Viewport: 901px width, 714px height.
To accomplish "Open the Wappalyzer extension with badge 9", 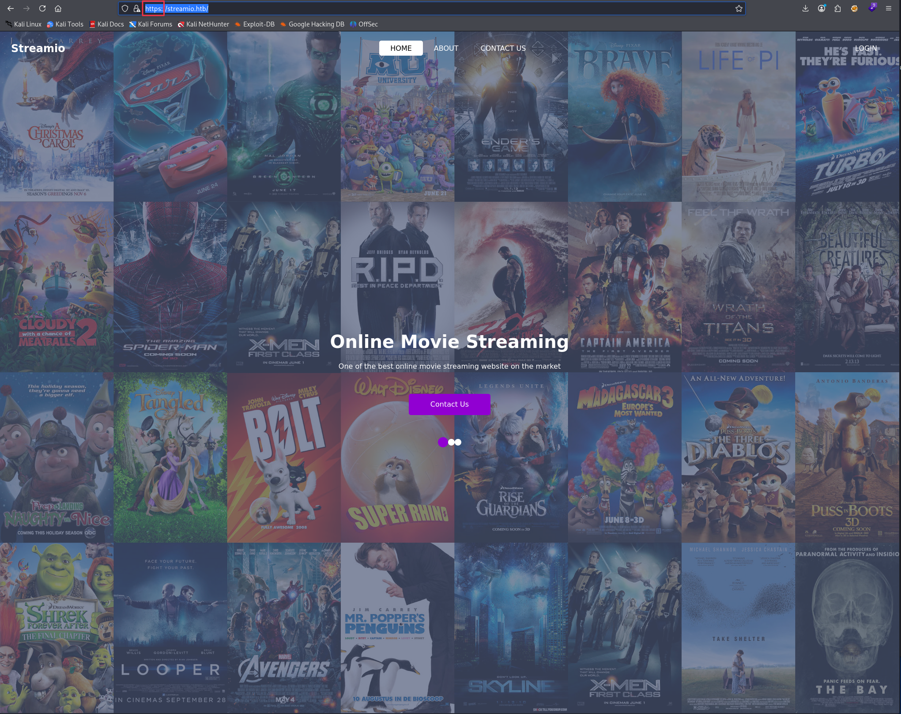I will click(872, 8).
